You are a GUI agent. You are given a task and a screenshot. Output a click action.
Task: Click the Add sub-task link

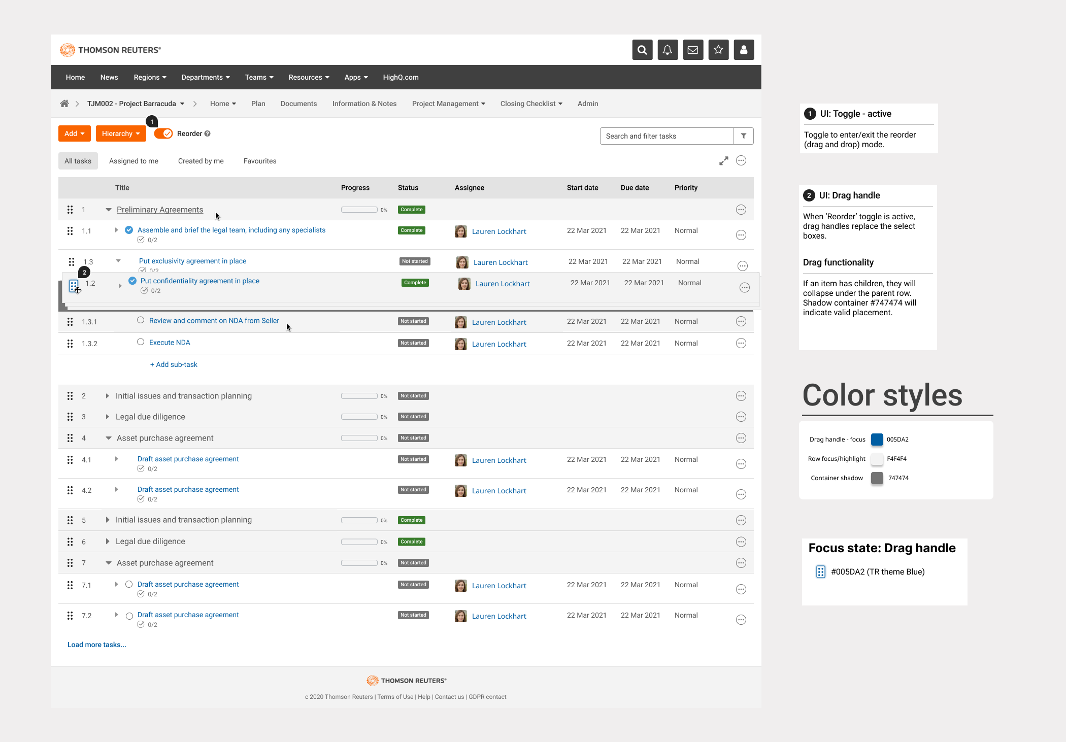[x=174, y=364]
